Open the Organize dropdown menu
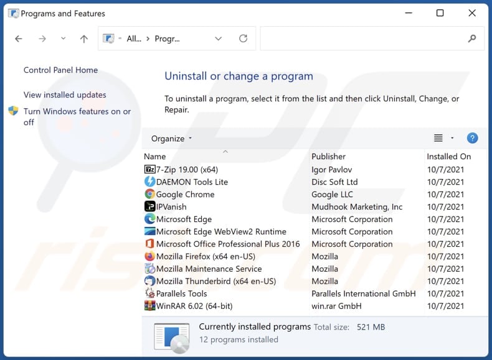492x360 pixels. [172, 139]
